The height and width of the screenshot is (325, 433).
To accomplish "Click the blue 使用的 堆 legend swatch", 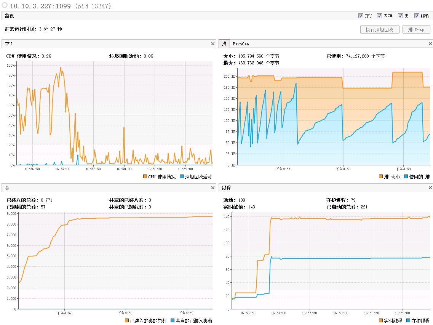I will pos(406,176).
